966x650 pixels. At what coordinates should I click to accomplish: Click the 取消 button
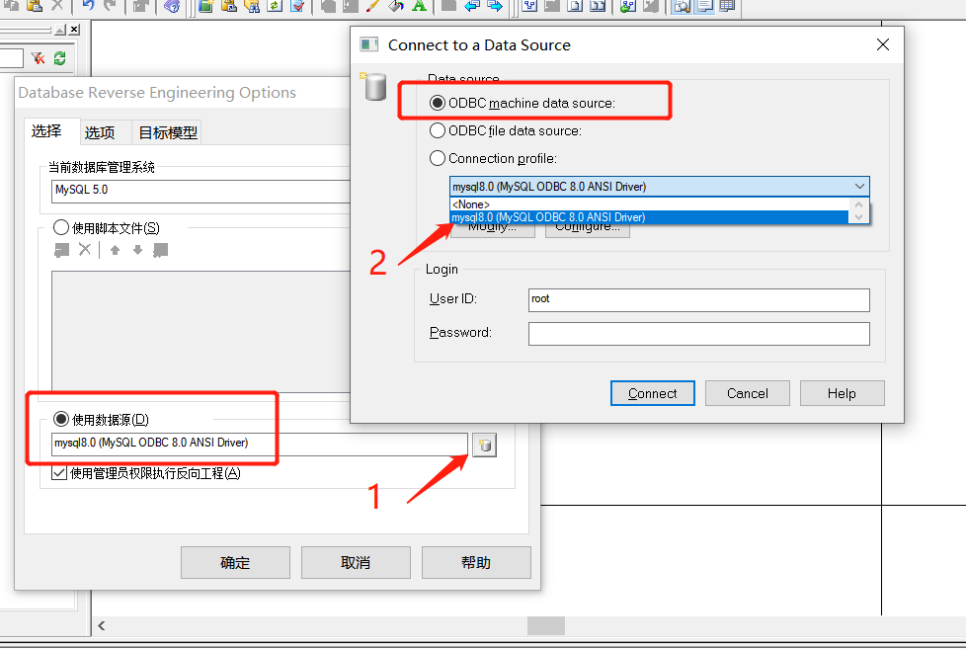(x=356, y=562)
